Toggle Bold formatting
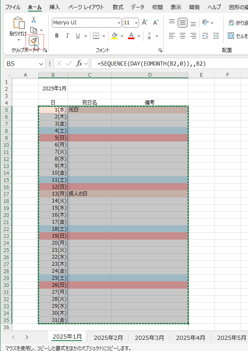Image resolution: width=248 pixels, height=351 pixels. (x=57, y=36)
